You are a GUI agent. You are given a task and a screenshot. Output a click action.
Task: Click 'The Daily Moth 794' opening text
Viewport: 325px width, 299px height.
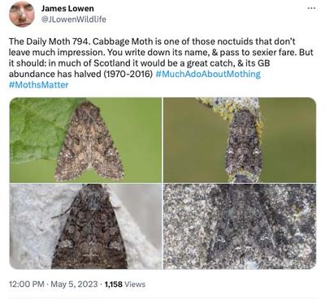[50, 41]
